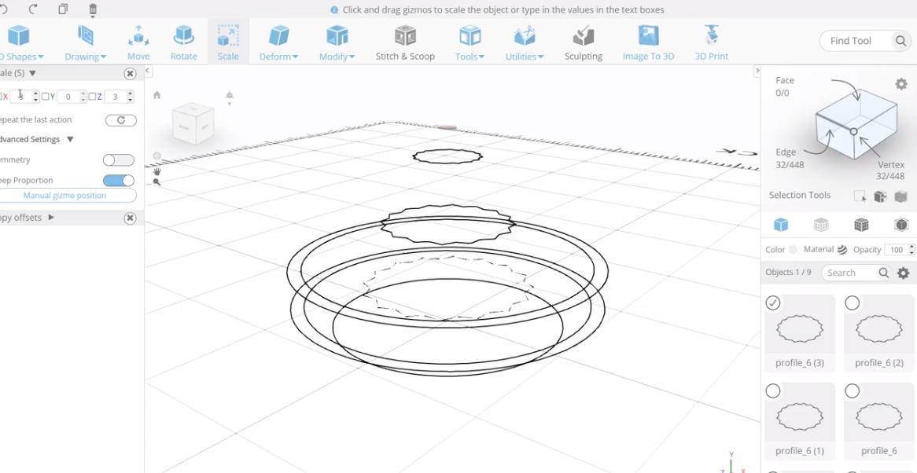The height and width of the screenshot is (473, 917).
Task: Click the Repeat the last action button
Action: click(x=121, y=120)
